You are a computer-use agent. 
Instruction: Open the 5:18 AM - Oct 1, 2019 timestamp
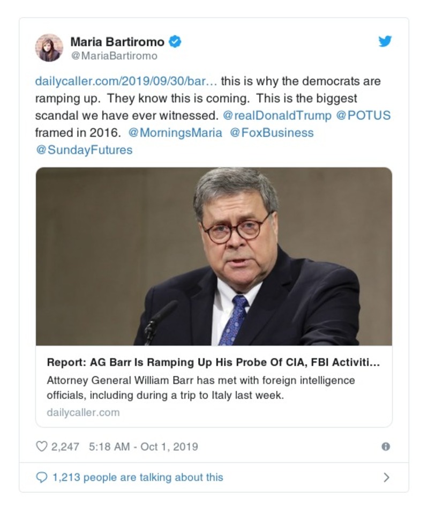pos(142,446)
